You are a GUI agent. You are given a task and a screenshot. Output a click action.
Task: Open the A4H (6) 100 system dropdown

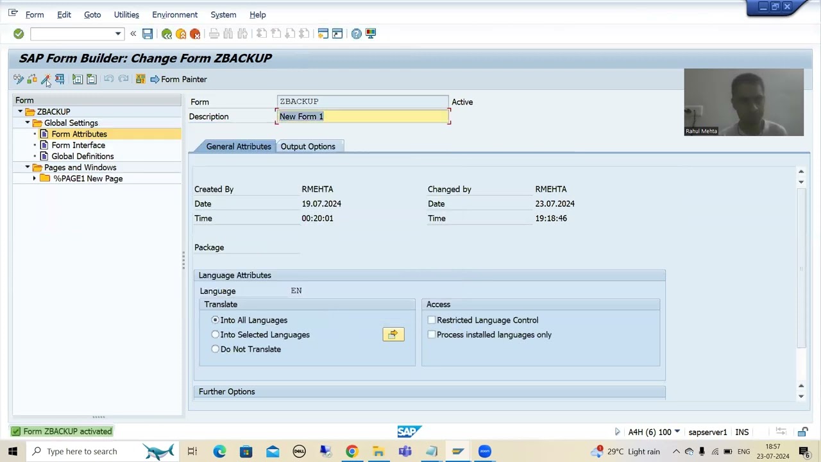tap(677, 432)
